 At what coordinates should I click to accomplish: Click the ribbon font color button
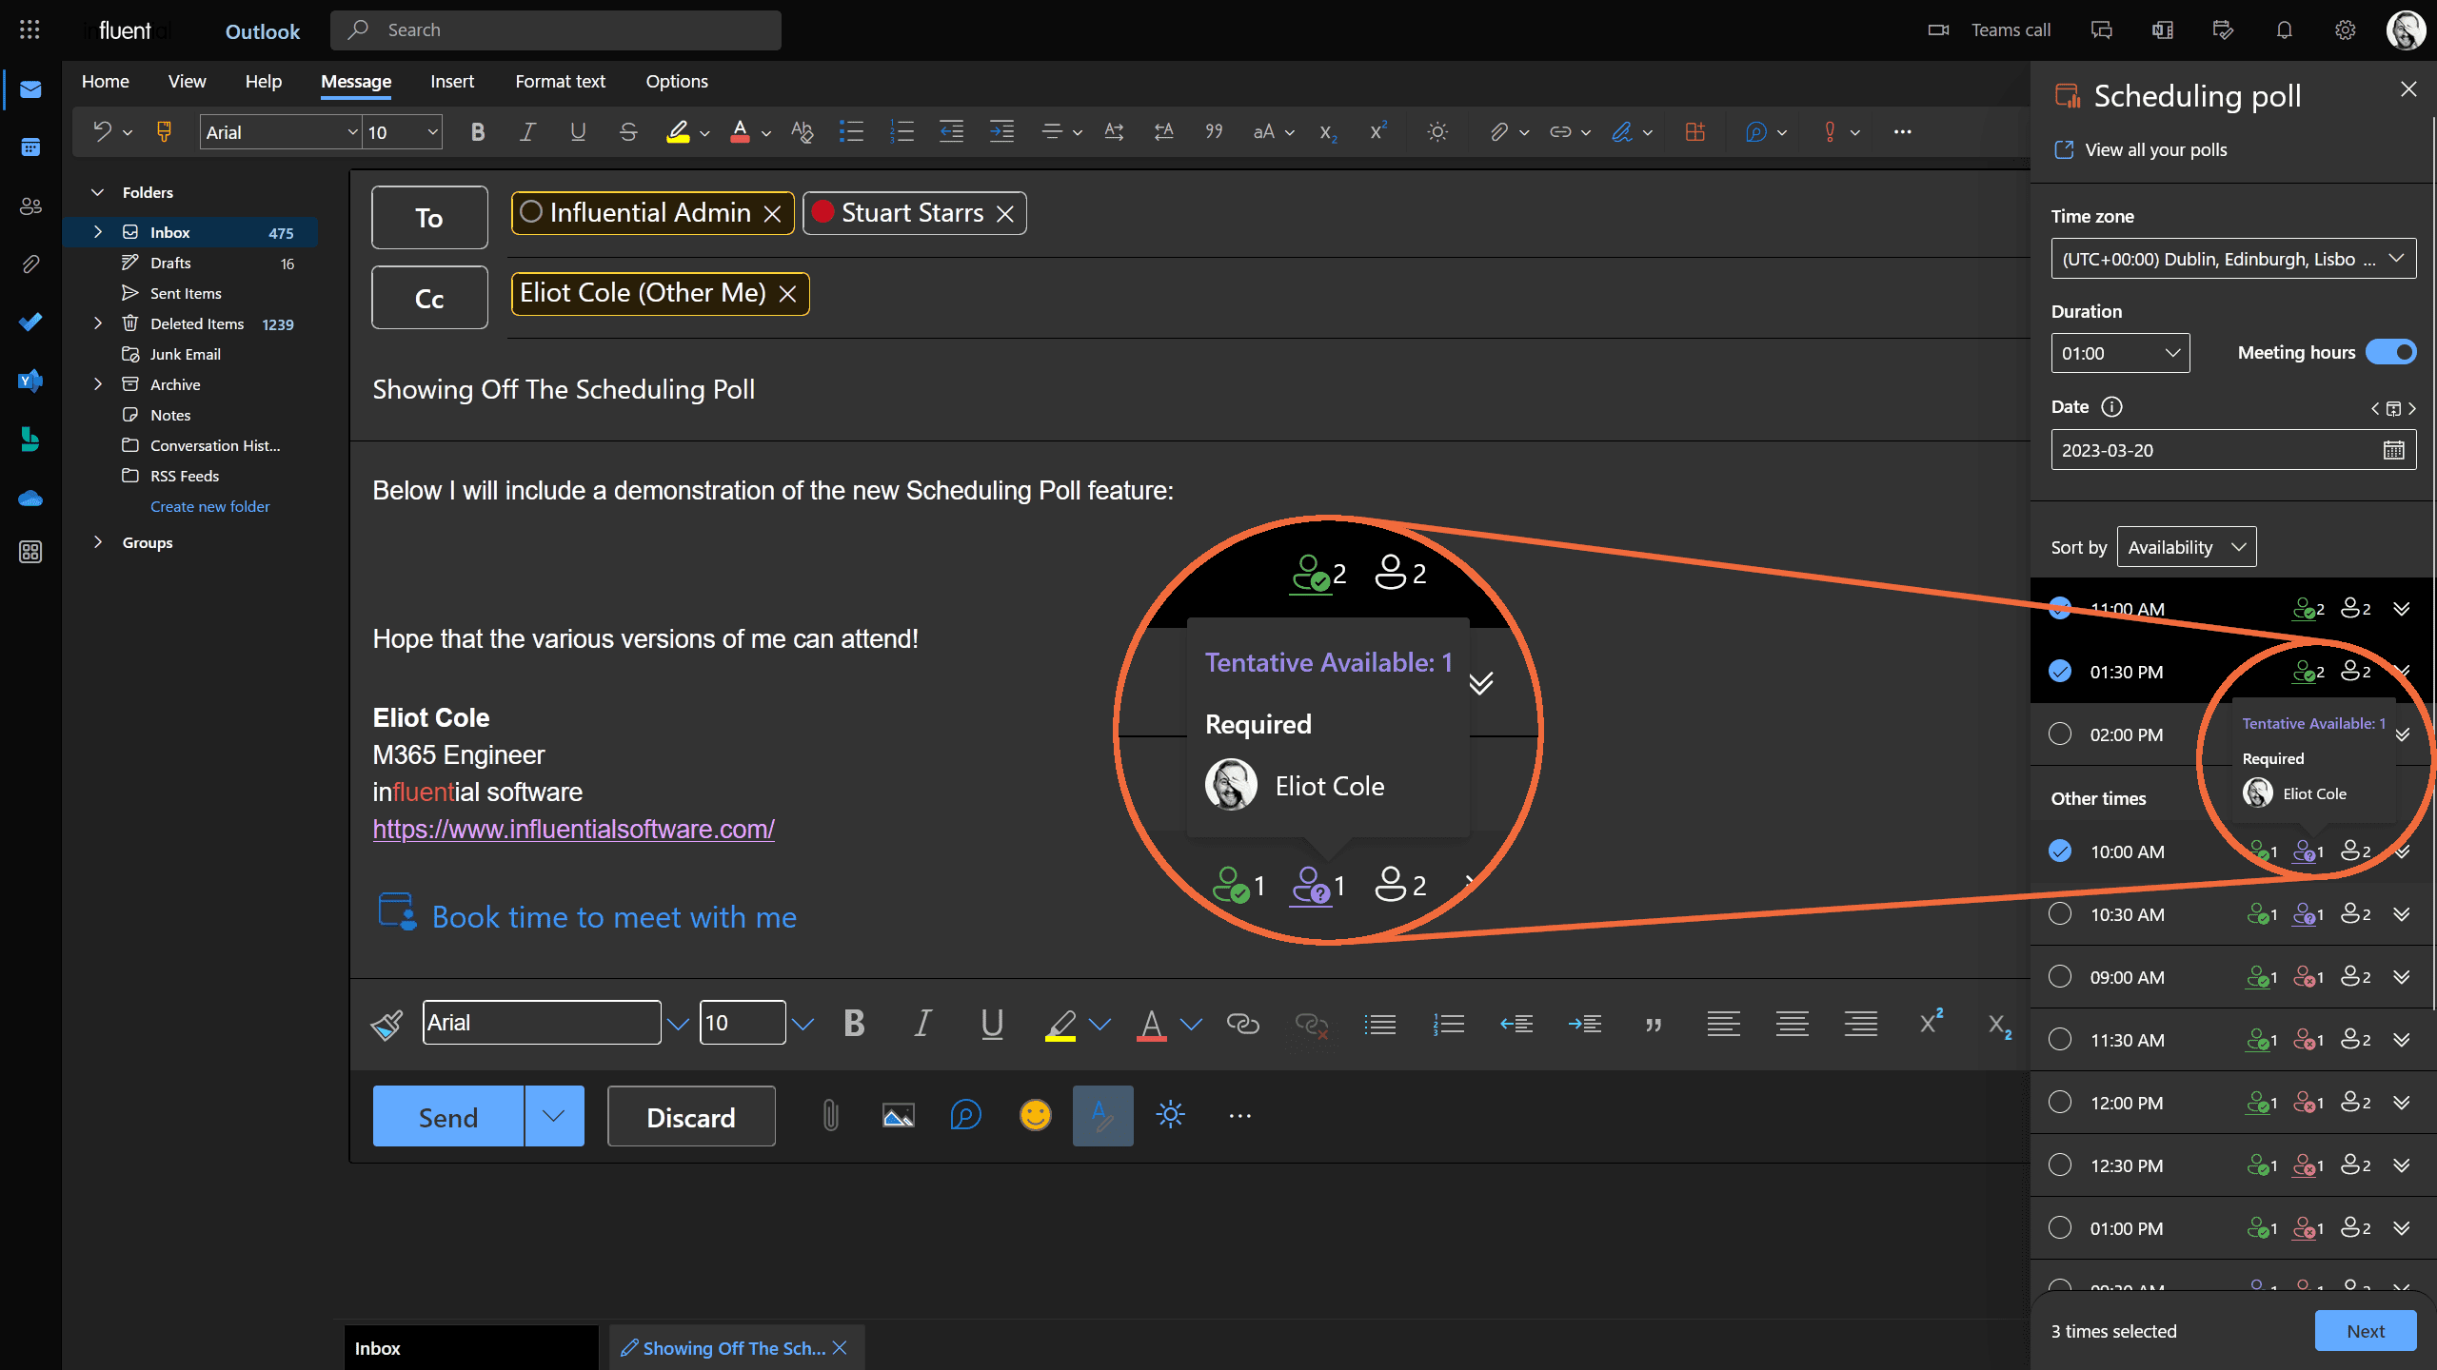(x=740, y=132)
